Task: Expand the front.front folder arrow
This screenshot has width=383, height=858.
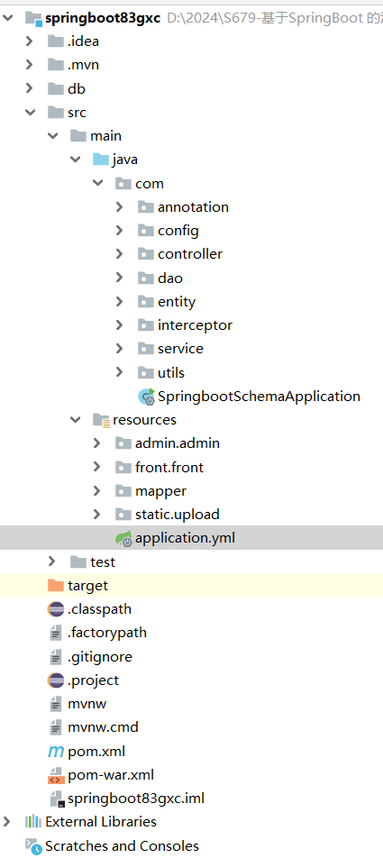Action: (x=96, y=467)
